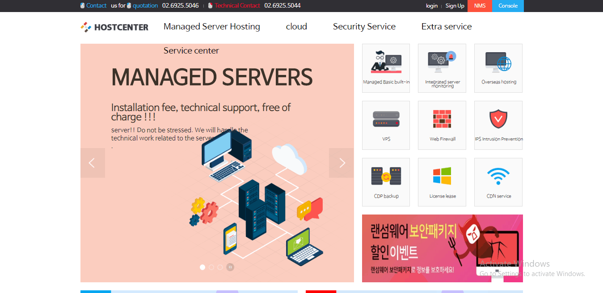Click phone number 02.6925.5044
Screen dimensions: 603x293
[283, 6]
